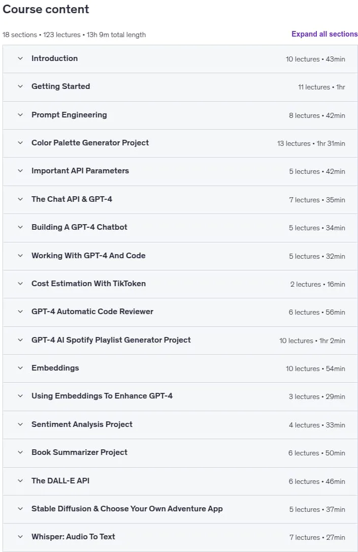This screenshot has height=552, width=358.
Task: Expand Working With GPT-4 And Code chevron
Action: coord(20,256)
